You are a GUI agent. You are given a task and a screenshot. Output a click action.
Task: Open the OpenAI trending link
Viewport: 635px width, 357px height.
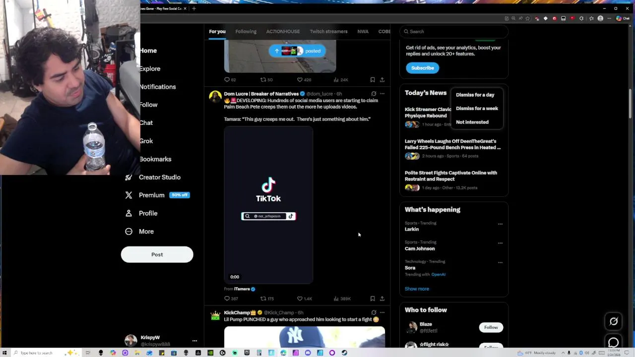coord(438,274)
